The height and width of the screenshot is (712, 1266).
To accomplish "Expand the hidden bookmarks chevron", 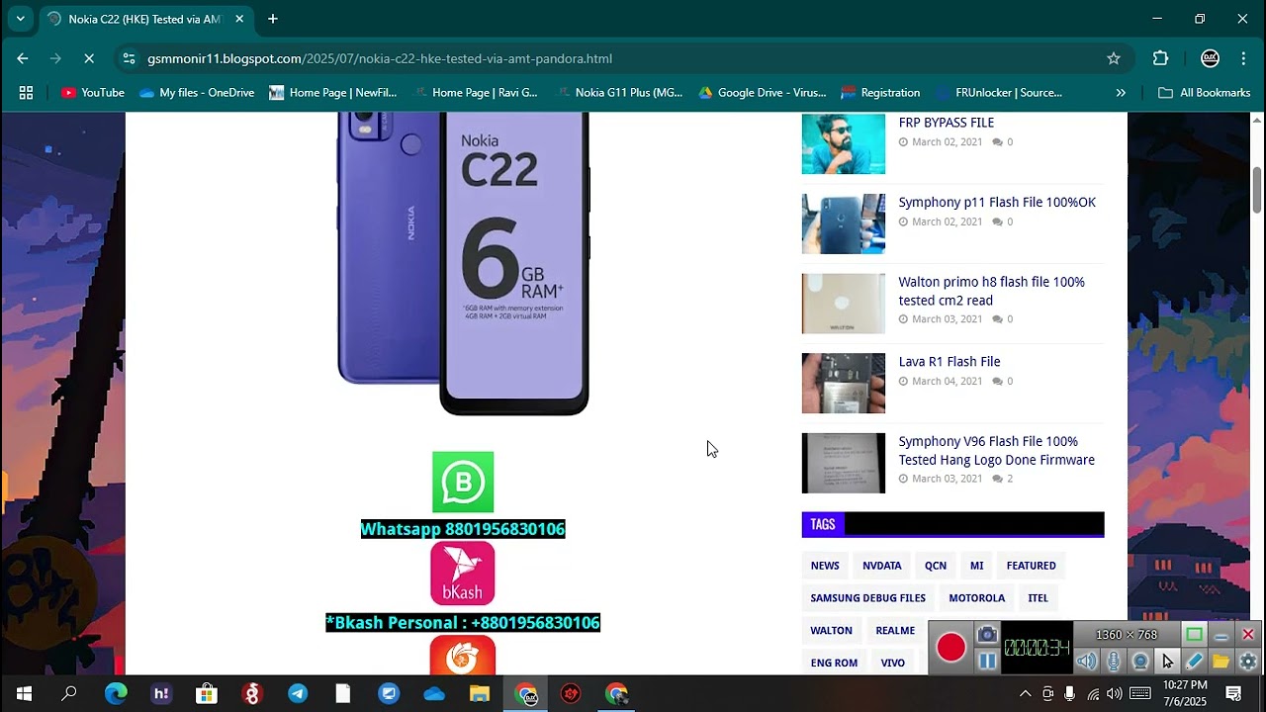I will 1121,92.
